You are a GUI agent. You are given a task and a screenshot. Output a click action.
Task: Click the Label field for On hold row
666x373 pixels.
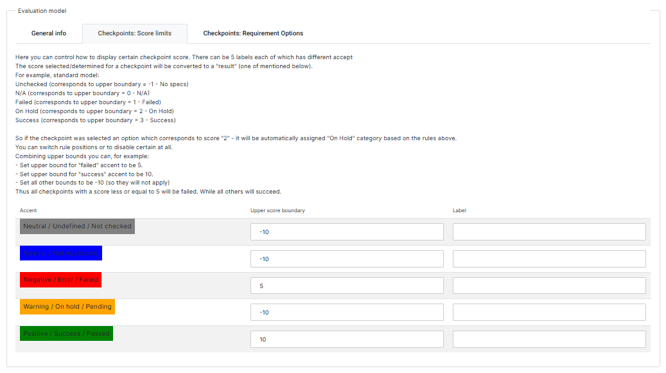pyautogui.click(x=549, y=313)
